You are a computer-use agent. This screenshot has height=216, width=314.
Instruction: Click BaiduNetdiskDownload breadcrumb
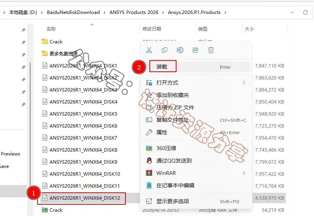(73, 12)
